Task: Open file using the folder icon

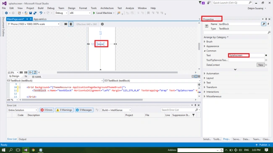Action: (x=26, y=13)
